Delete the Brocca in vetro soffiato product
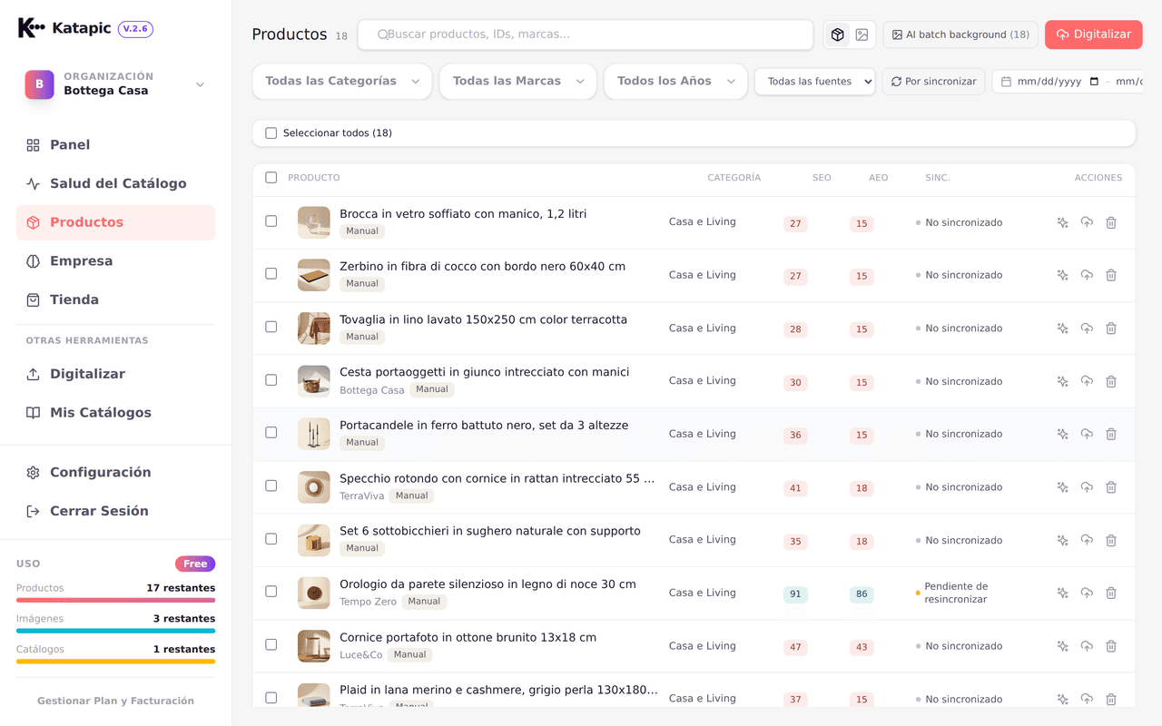The image size is (1162, 726). (1111, 222)
